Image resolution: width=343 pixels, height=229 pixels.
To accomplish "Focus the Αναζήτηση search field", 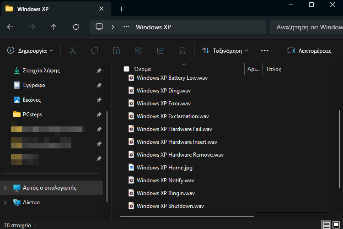I will point(306,27).
